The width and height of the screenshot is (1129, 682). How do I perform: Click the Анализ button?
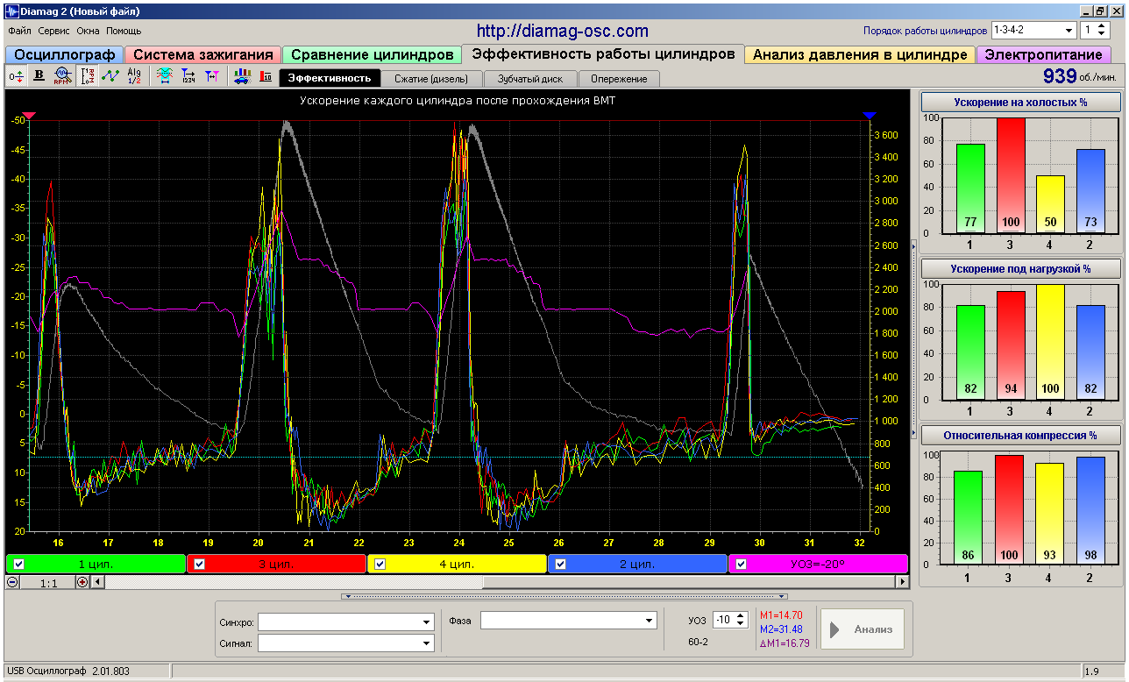(861, 629)
